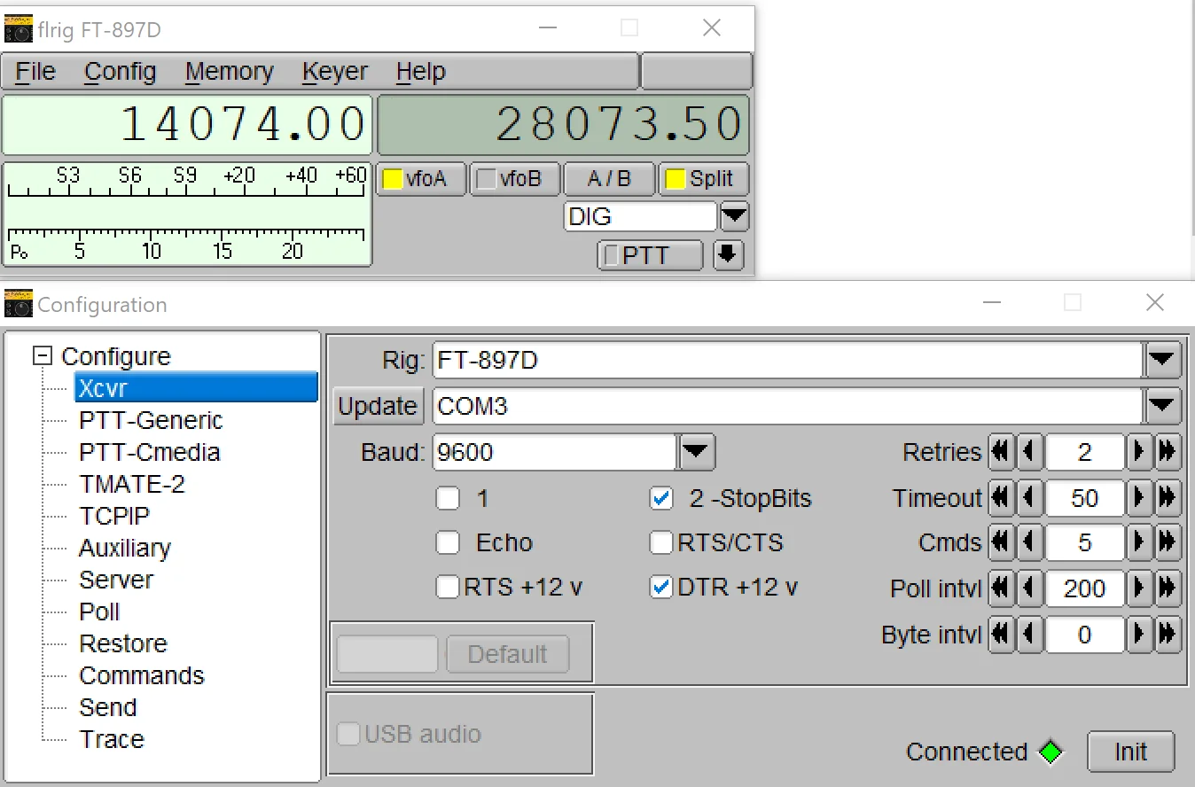Image resolution: width=1195 pixels, height=787 pixels.
Task: Select PTT-Cmedia in the tree
Action: [x=149, y=452]
